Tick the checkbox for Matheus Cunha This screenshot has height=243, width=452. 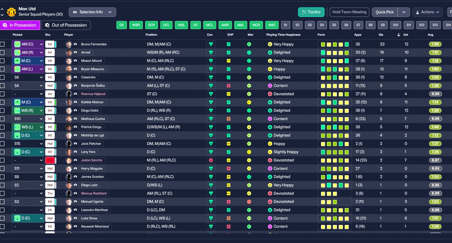pyautogui.click(x=2, y=119)
